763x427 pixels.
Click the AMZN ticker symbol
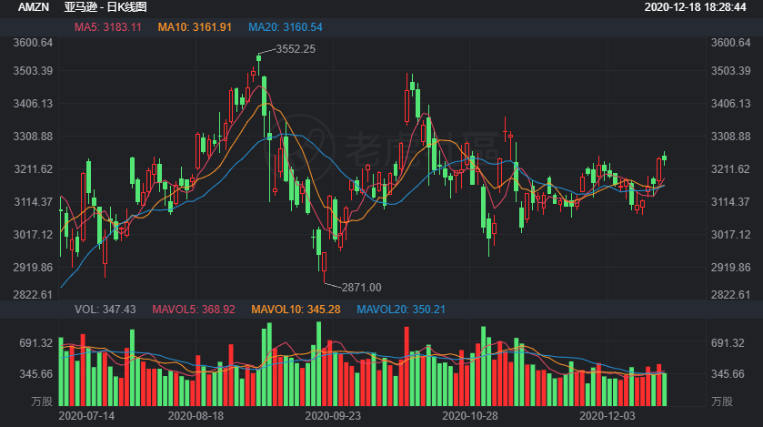[34, 7]
